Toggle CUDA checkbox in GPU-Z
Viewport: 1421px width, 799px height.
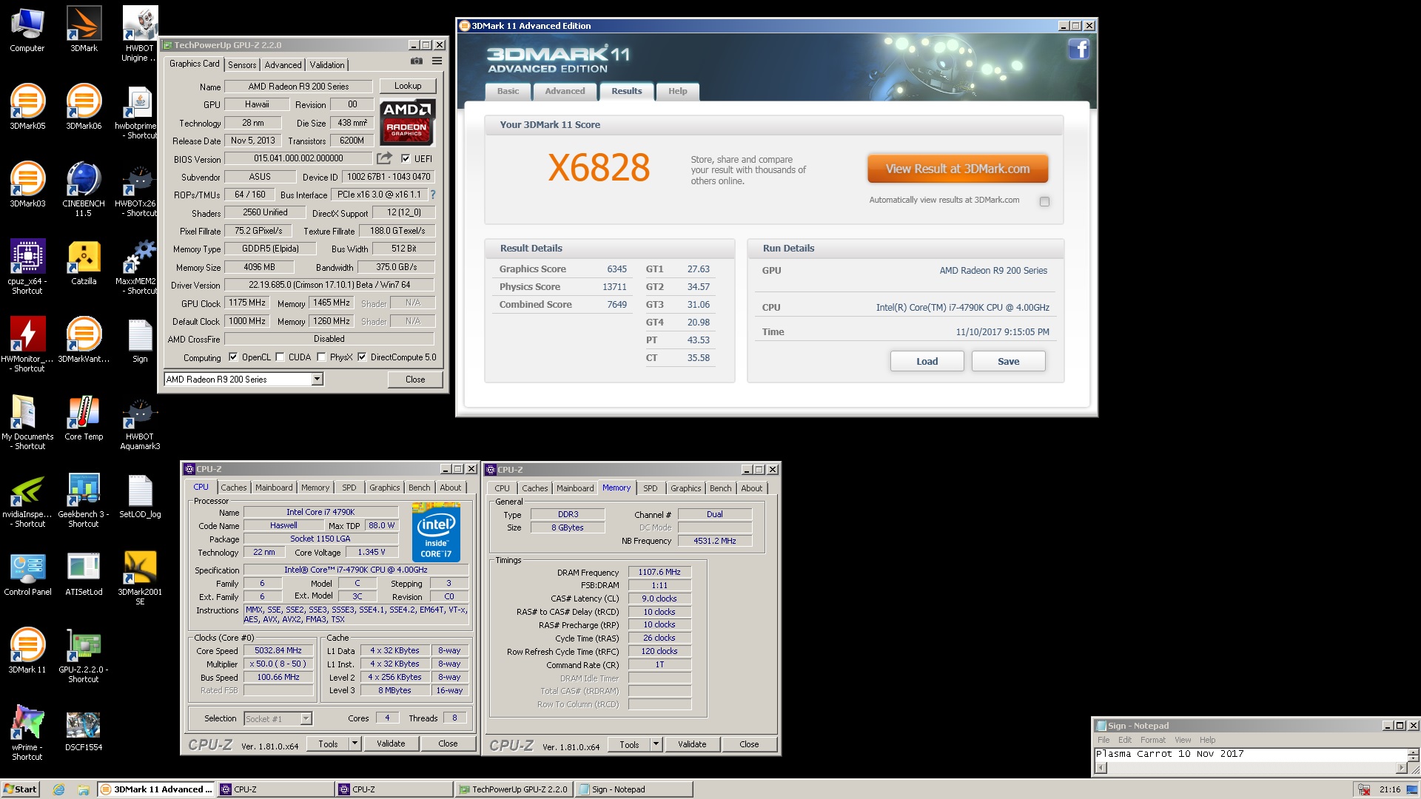[280, 357]
